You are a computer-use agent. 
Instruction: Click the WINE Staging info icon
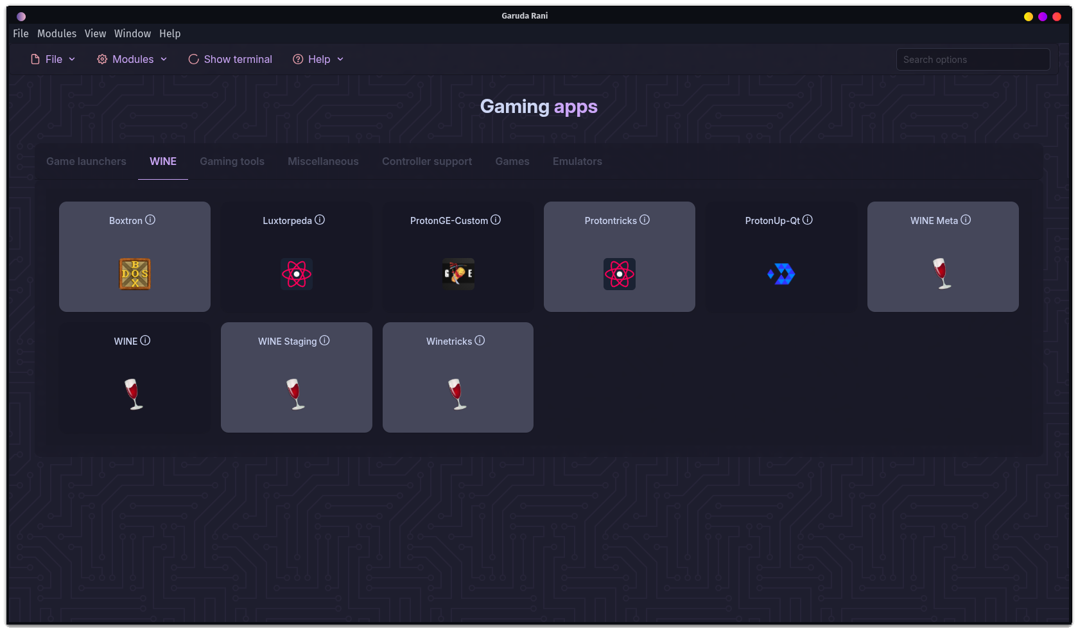coord(325,340)
